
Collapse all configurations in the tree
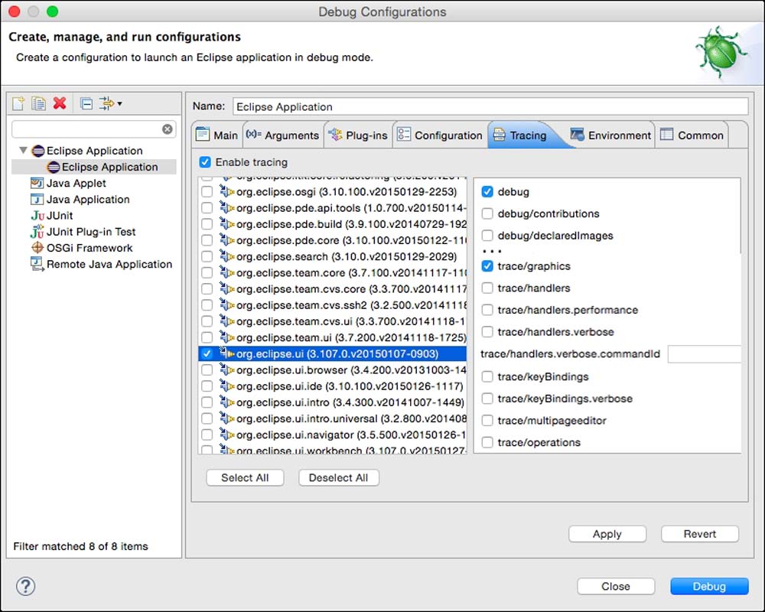(86, 103)
